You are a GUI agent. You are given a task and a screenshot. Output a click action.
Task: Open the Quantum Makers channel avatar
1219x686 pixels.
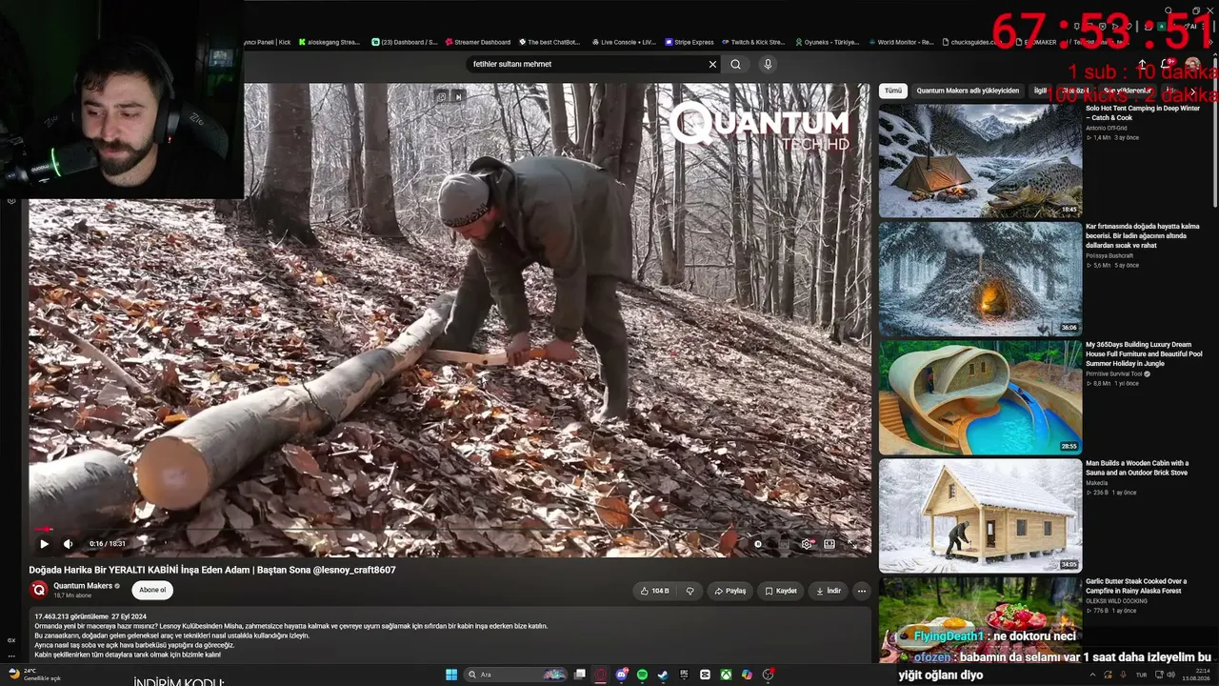point(39,590)
